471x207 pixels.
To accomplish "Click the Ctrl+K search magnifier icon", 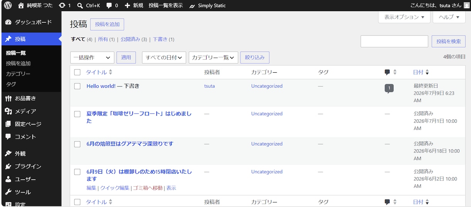I will (x=80, y=5).
